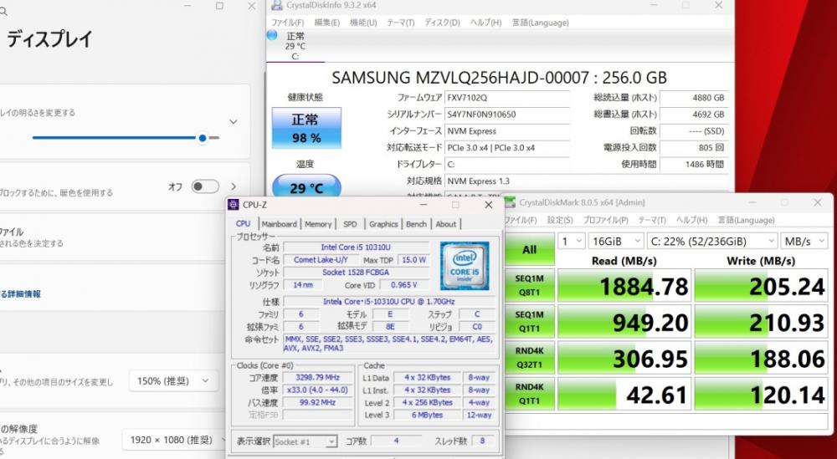The image size is (837, 459).
Task: Click the 205.24 sequential write result
Action: 761,286
